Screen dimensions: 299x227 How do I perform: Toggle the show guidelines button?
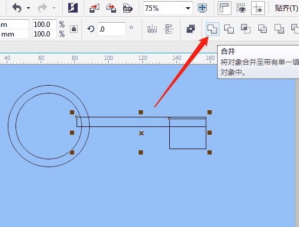pyautogui.click(x=258, y=8)
